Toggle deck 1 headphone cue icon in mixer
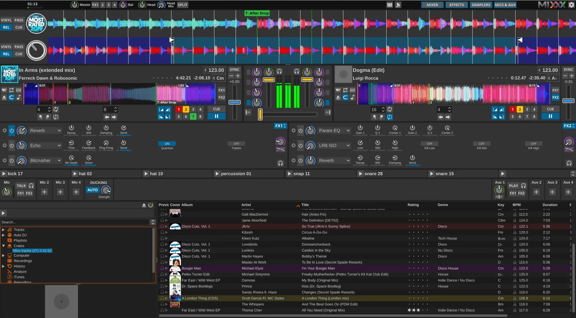 click(279, 72)
